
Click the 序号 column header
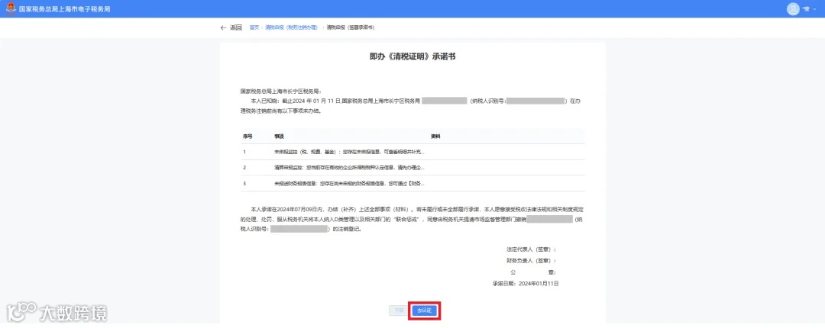tap(247, 136)
